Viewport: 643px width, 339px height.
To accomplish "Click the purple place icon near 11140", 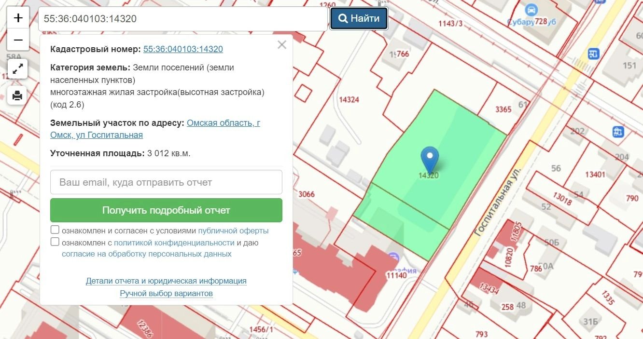I will (x=394, y=258).
